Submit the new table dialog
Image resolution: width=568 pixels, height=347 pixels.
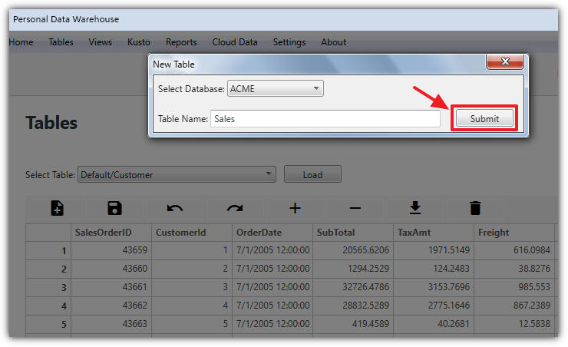point(484,118)
